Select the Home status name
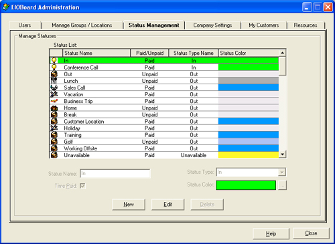 (x=70, y=108)
